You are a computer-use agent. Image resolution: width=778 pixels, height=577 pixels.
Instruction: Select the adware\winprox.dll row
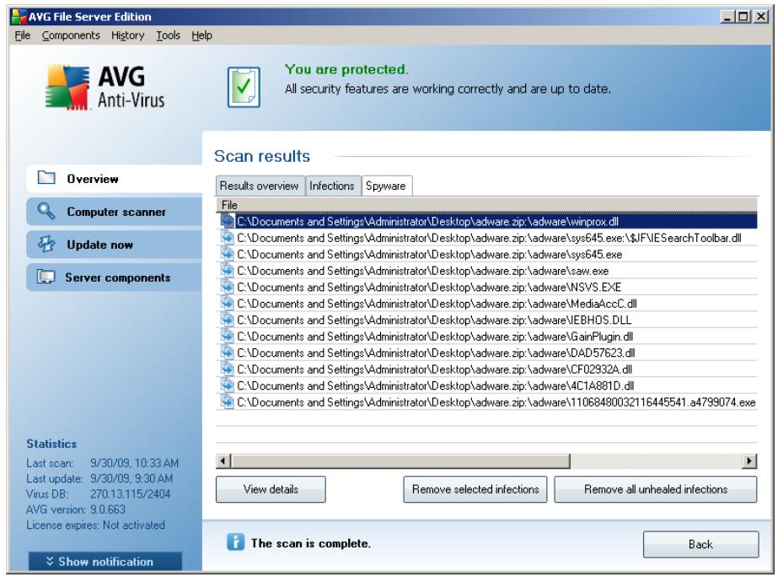click(486, 221)
